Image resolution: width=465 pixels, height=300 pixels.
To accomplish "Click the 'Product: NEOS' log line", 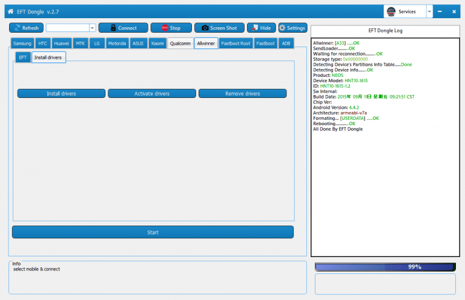I will pos(328,75).
